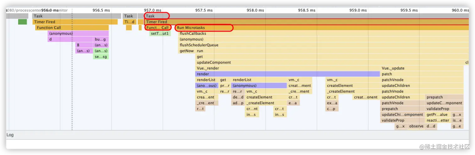The image size is (475, 155).
Task: Click the purple 'render' bar
Action: pyautogui.click(x=287, y=74)
